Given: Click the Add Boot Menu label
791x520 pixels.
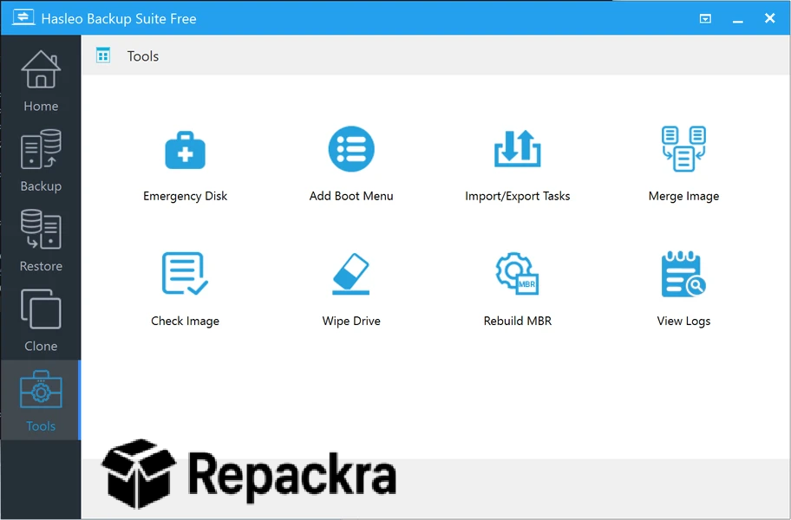Looking at the screenshot, I should coord(351,196).
